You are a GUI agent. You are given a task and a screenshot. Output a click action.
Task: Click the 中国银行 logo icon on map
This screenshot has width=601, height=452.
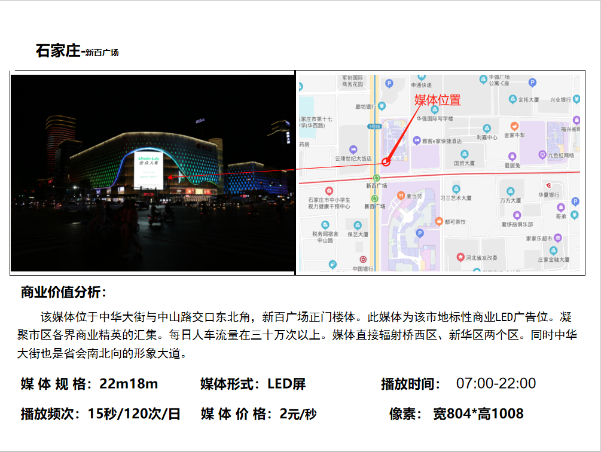point(363,259)
